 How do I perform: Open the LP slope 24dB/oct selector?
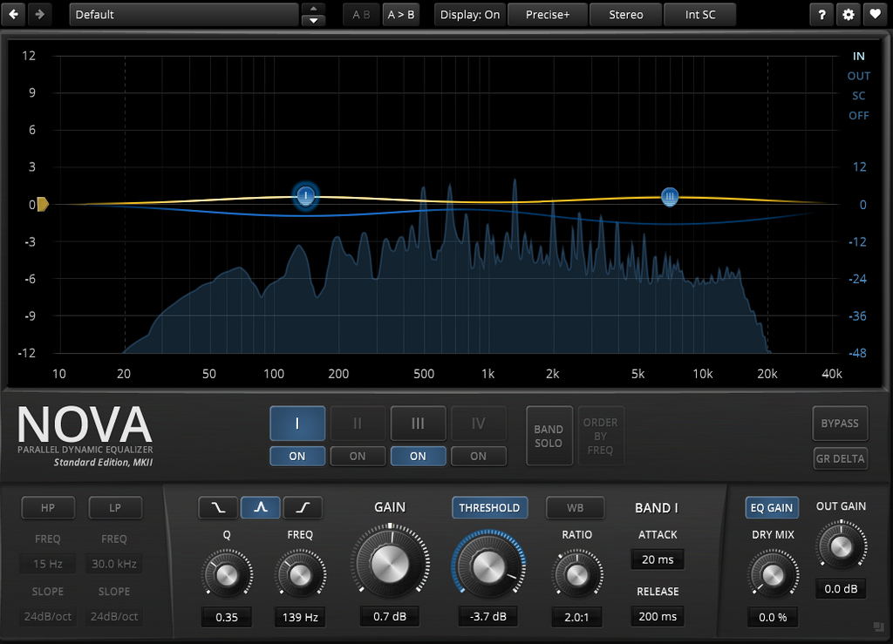coord(114,616)
